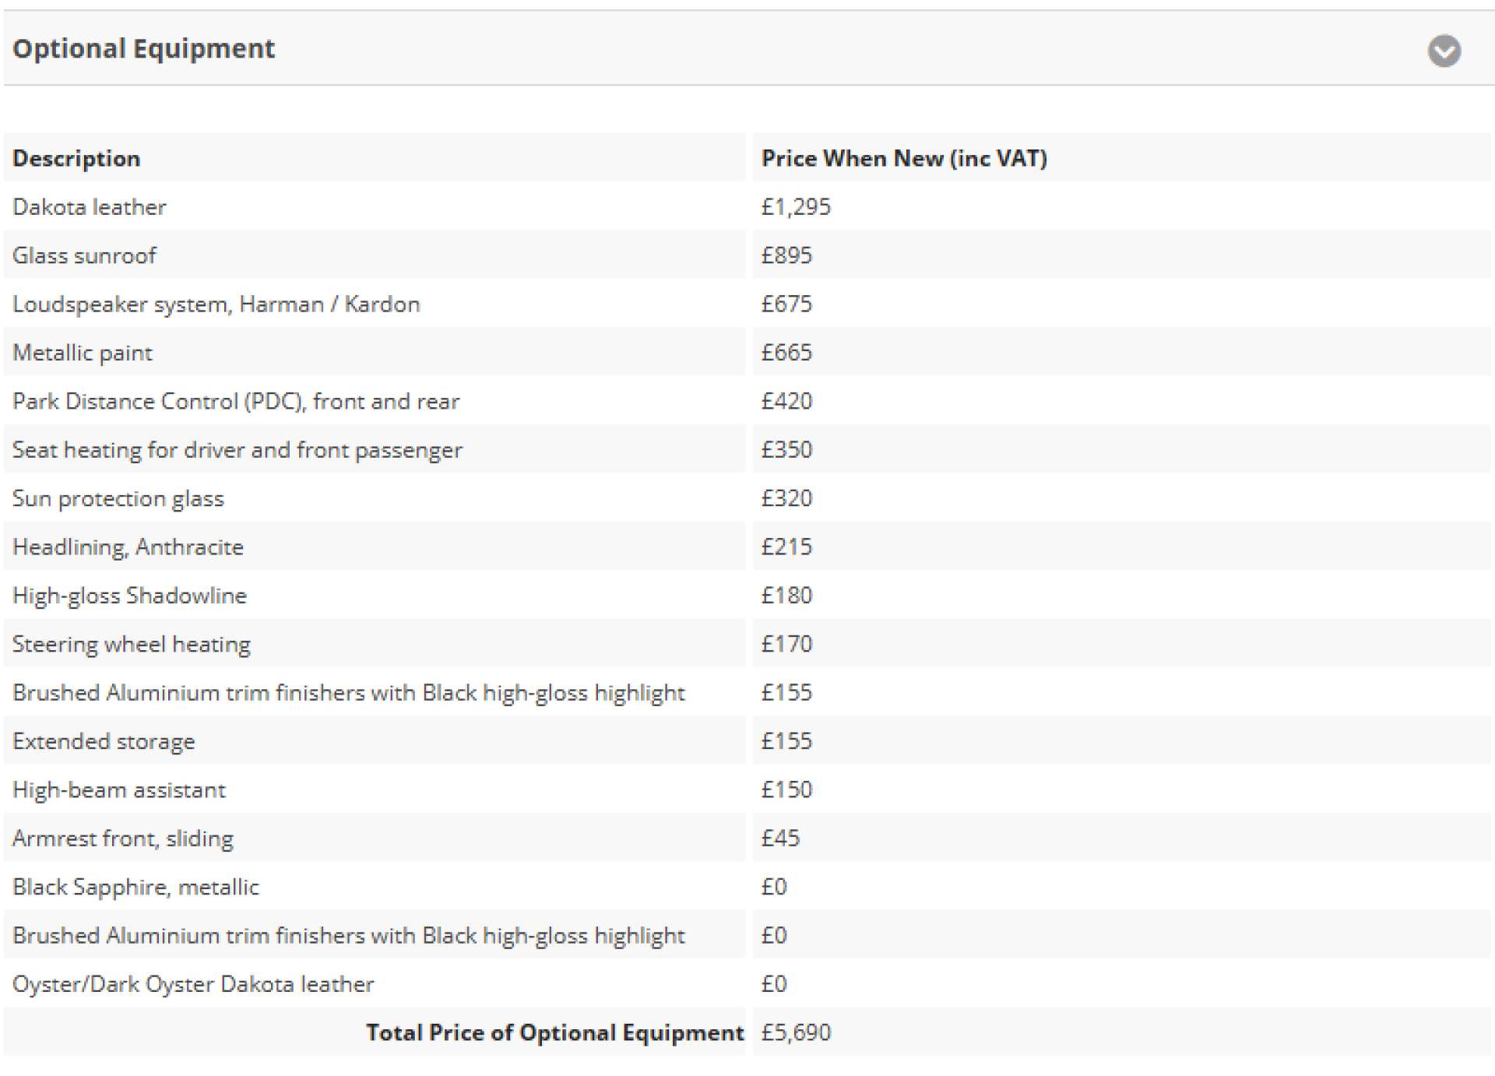
Task: Click the Sun protection glass entry
Action: [x=118, y=498]
